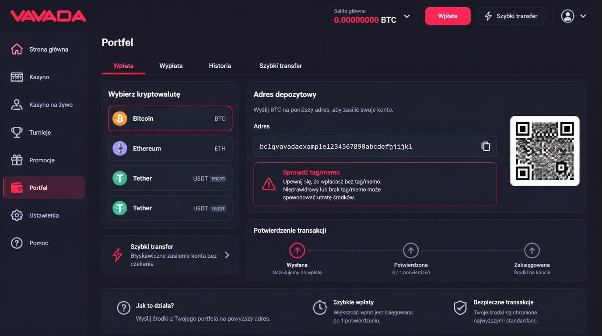
Task: Click the 0 / 1 potwierdzeń text
Action: [x=411, y=273]
